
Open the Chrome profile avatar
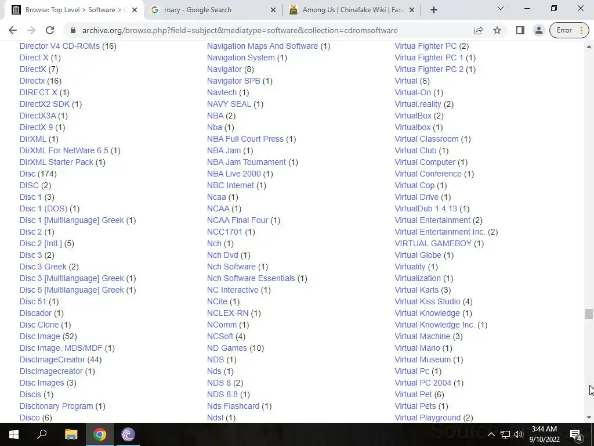538,30
